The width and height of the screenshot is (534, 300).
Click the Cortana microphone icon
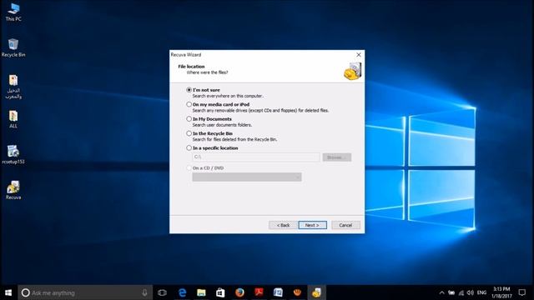(x=144, y=292)
